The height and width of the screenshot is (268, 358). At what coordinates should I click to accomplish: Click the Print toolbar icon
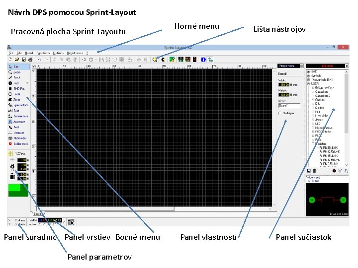point(30,60)
